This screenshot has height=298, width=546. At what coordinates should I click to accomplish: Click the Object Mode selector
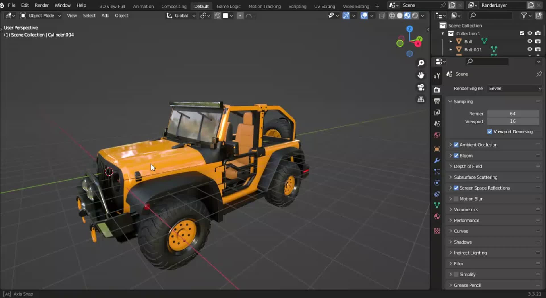tap(40, 16)
